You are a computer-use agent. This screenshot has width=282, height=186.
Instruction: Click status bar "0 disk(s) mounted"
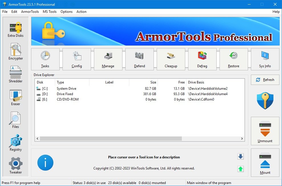point(152,183)
